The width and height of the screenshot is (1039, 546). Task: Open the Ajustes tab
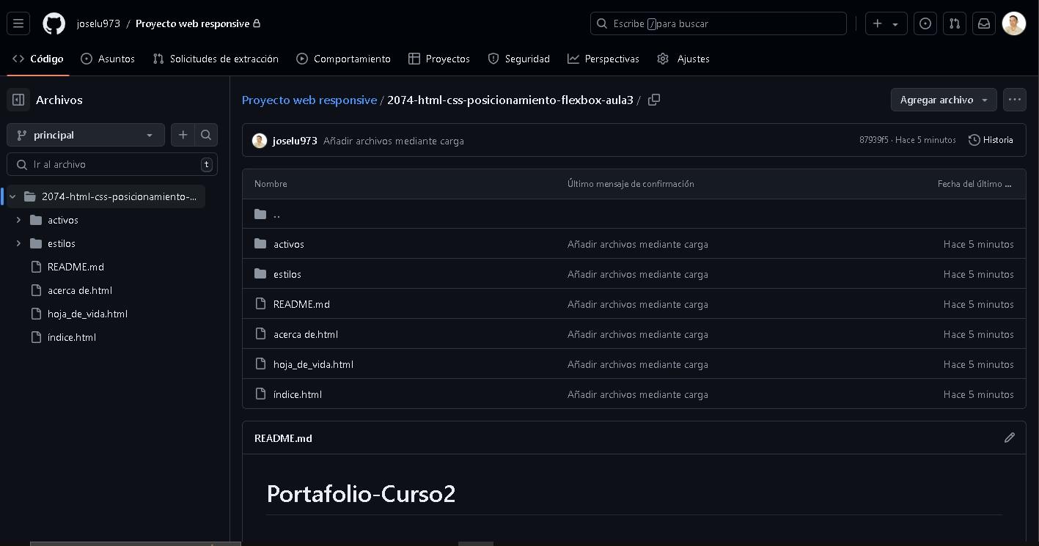point(683,59)
